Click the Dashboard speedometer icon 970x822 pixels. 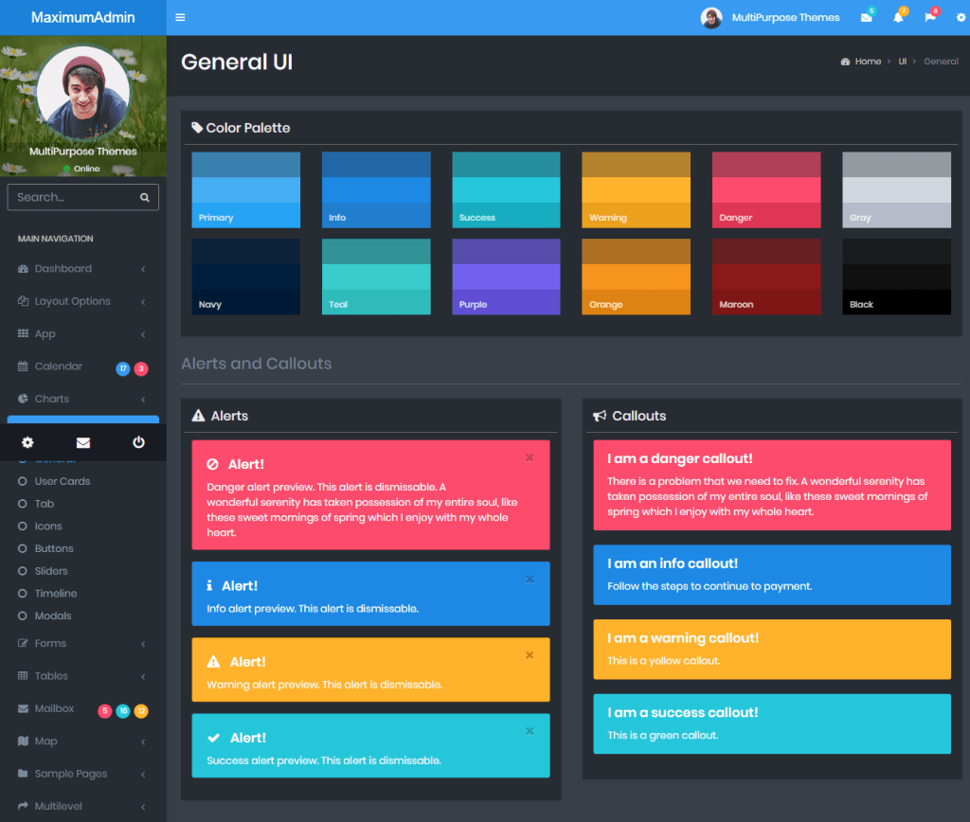pos(23,268)
